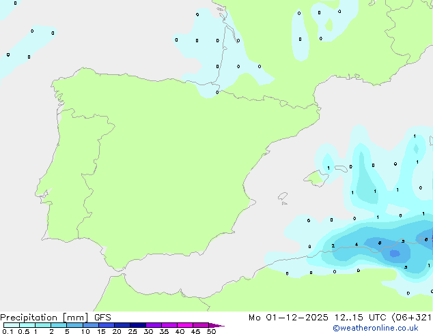Click the 5–10 mm legend swatch
The height and width of the screenshot is (334, 433).
74,325
